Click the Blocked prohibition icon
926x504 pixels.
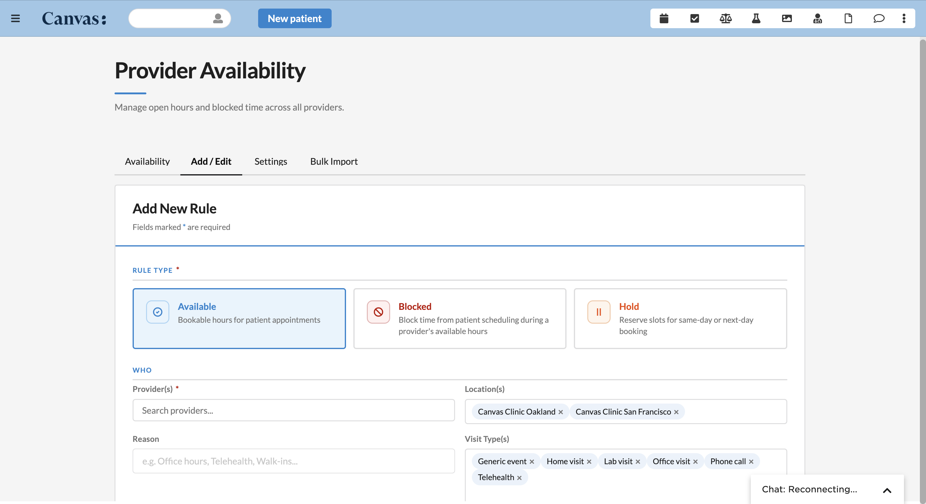[378, 312]
